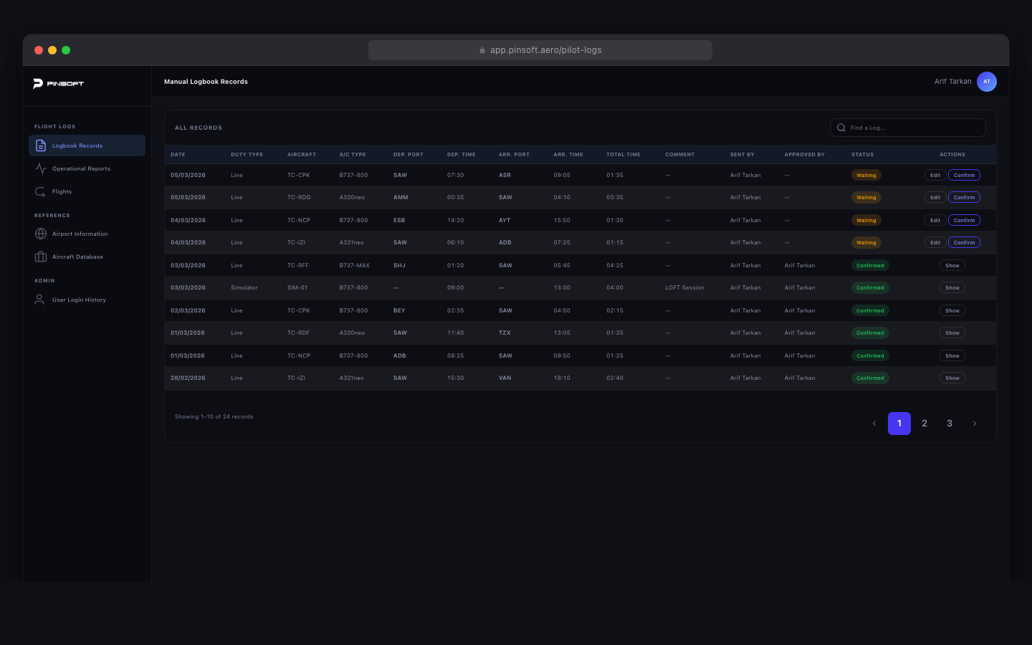Jump to page 3 of records

950,424
